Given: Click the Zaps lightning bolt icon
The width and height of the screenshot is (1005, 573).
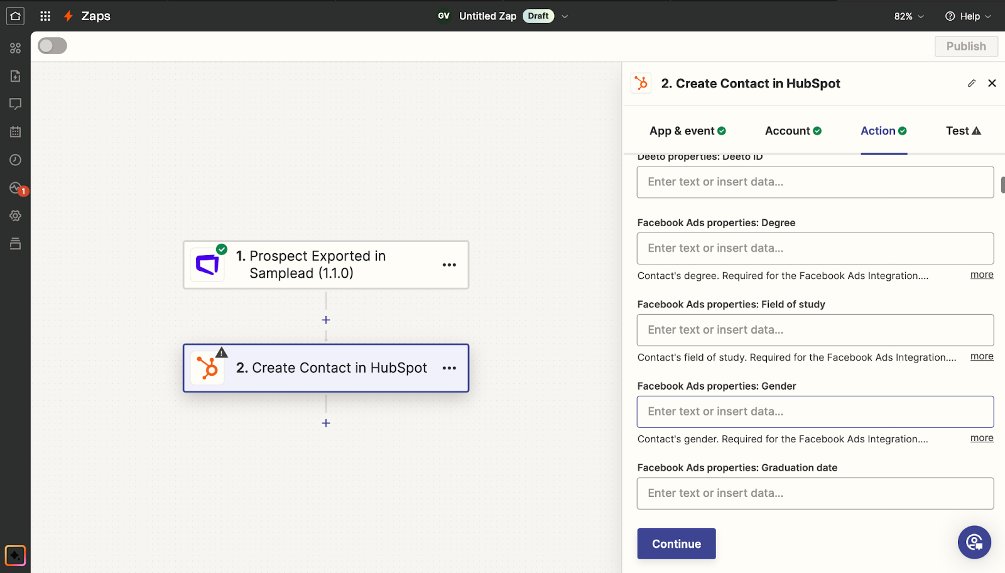Looking at the screenshot, I should 68,16.
